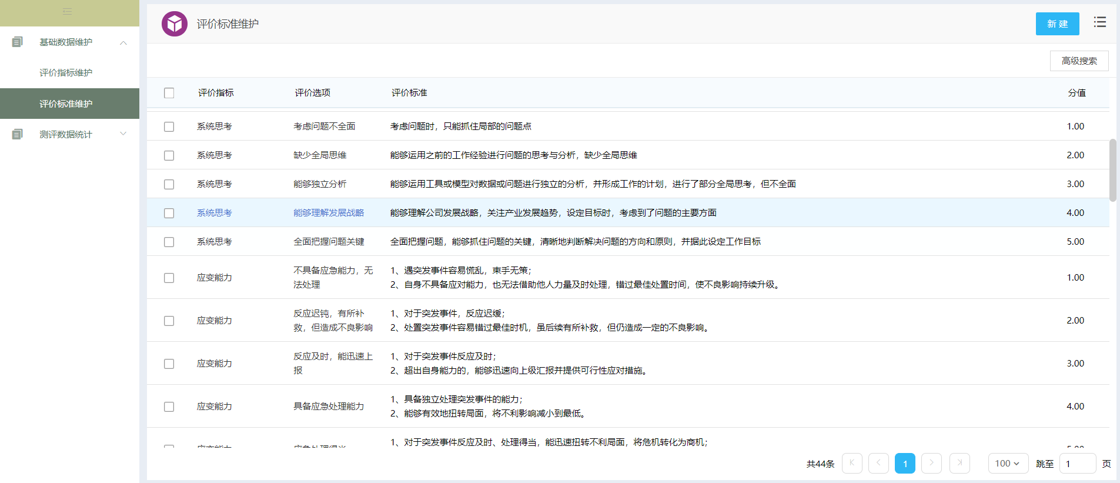This screenshot has width=1120, height=483.
Task: Click the 基础数据维护 document icon
Action: click(18, 42)
